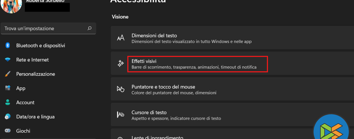Click the Giochi gamepad icon

point(8,131)
